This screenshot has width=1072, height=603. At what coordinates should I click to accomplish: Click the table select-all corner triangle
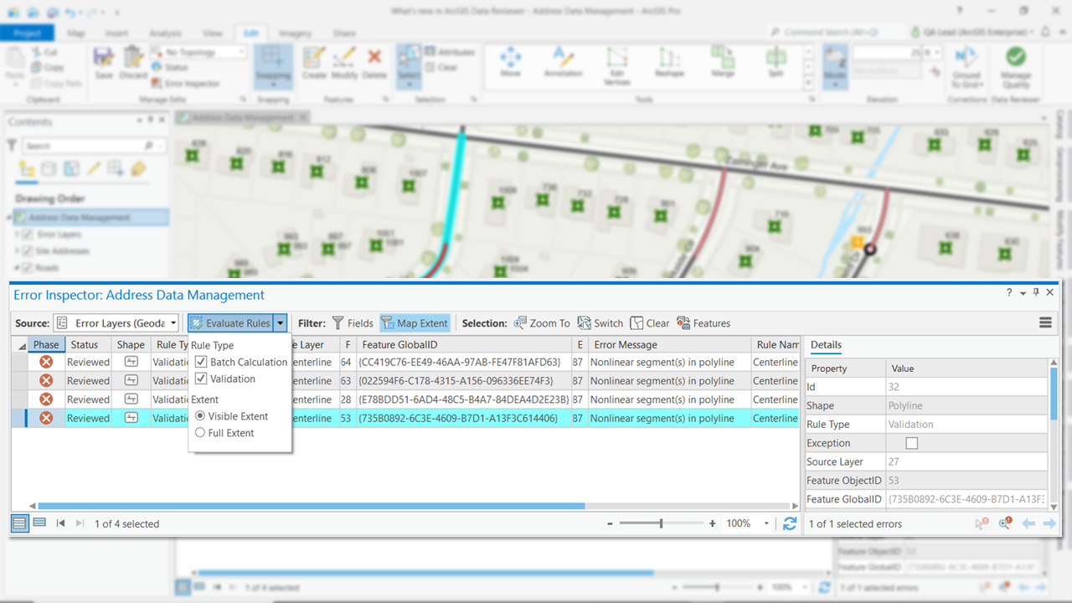tap(22, 346)
